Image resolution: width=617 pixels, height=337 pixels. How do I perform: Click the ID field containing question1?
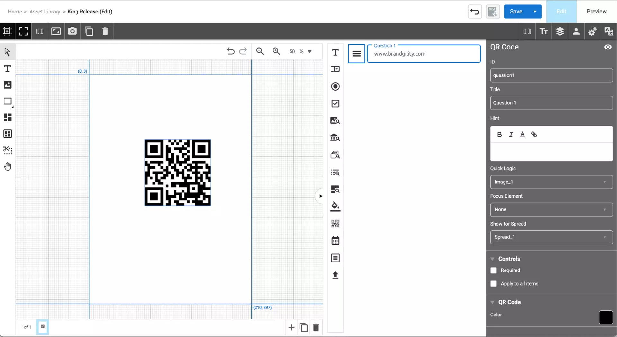[551, 75]
